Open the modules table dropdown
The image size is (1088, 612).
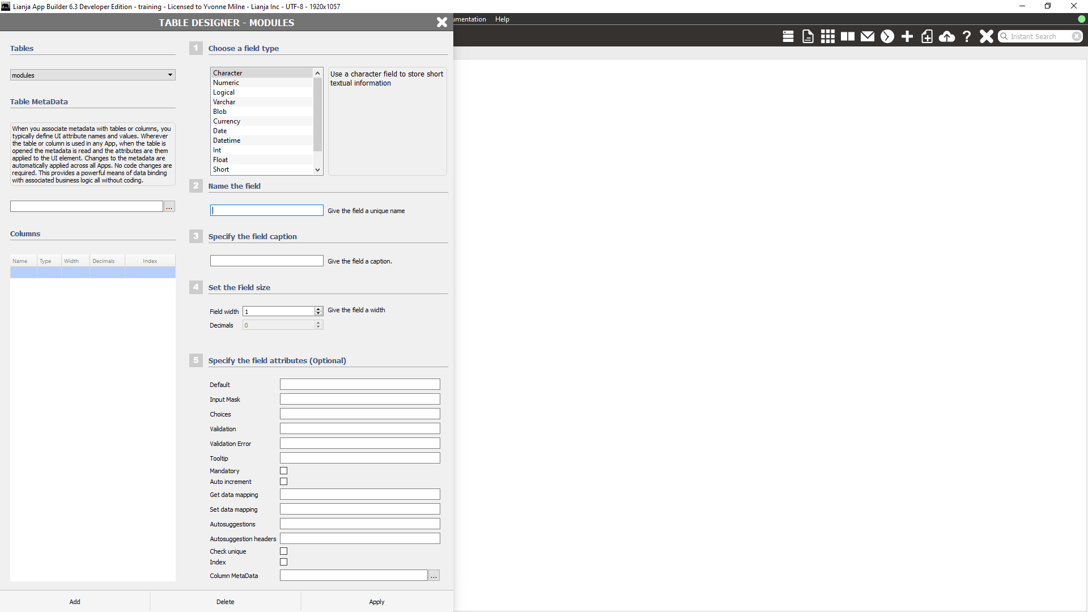pos(169,75)
